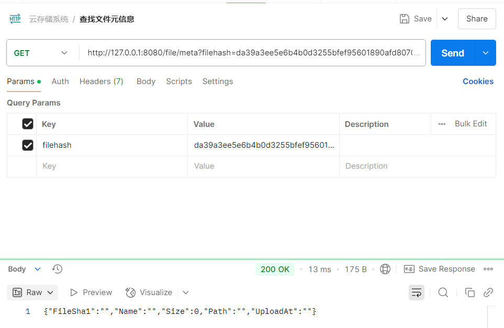Viewport: 504px width, 328px height.
Task: Open response more options ellipsis
Action: (x=488, y=269)
